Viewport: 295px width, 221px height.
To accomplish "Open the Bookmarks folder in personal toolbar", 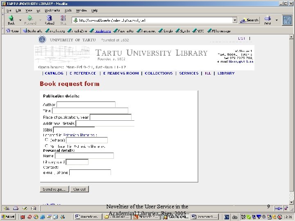I will tap(33, 31).
